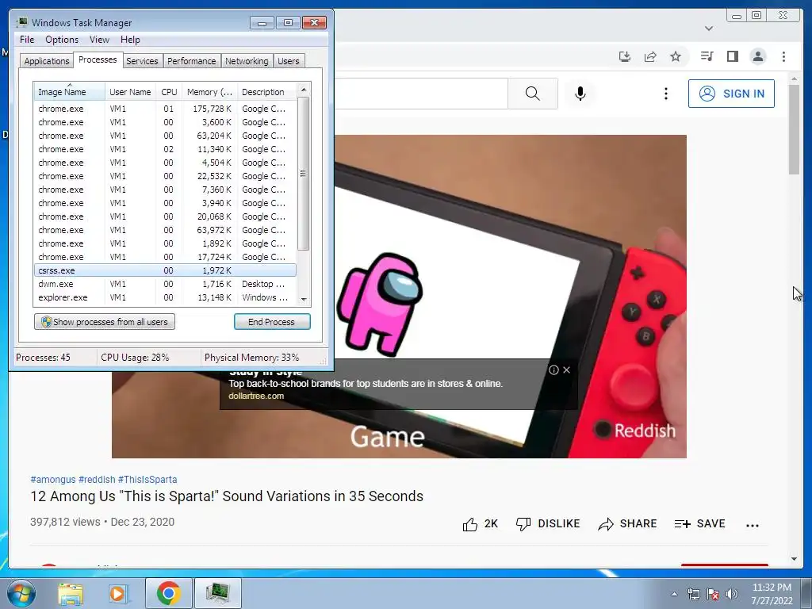
Task: Open Task Manager File menu
Action: 27,40
